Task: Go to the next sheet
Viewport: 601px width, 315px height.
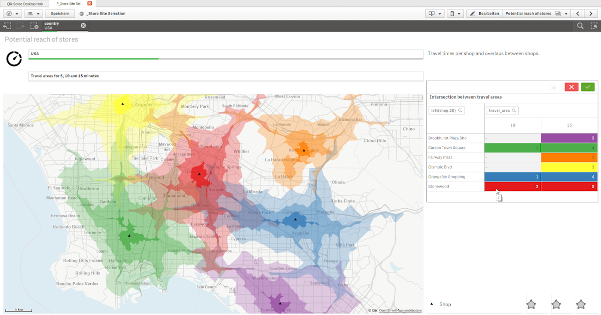Action: (591, 13)
